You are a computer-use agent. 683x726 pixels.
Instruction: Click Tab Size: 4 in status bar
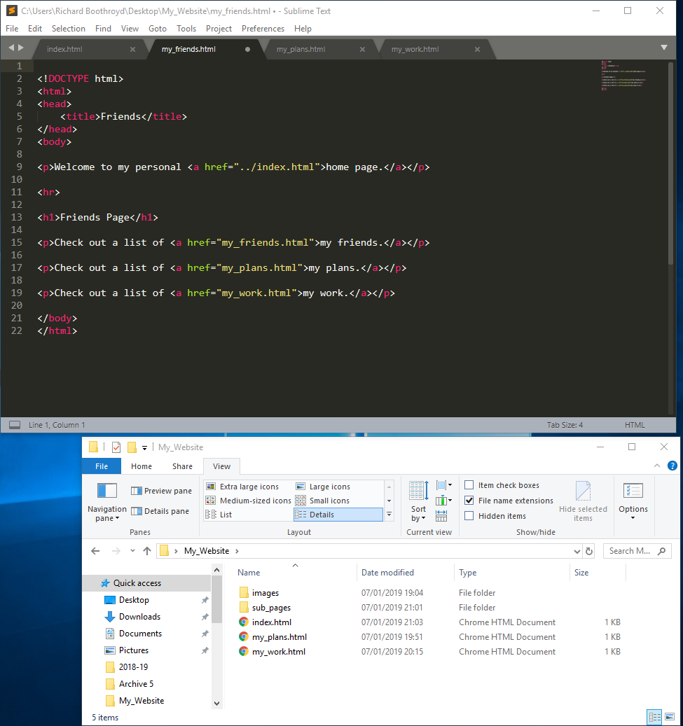click(x=565, y=425)
